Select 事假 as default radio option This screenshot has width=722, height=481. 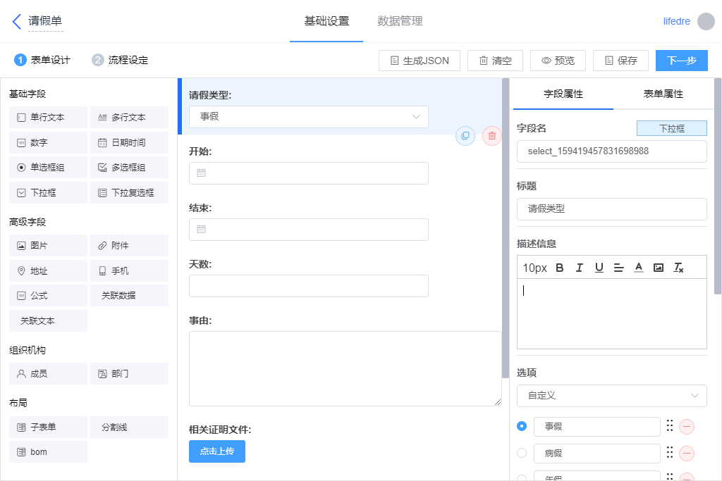[522, 426]
